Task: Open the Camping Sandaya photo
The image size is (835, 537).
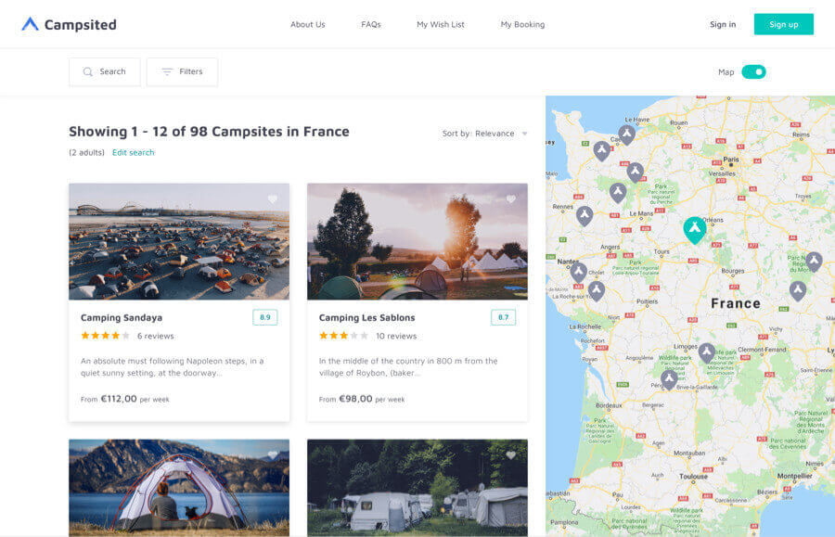Action: tap(179, 242)
